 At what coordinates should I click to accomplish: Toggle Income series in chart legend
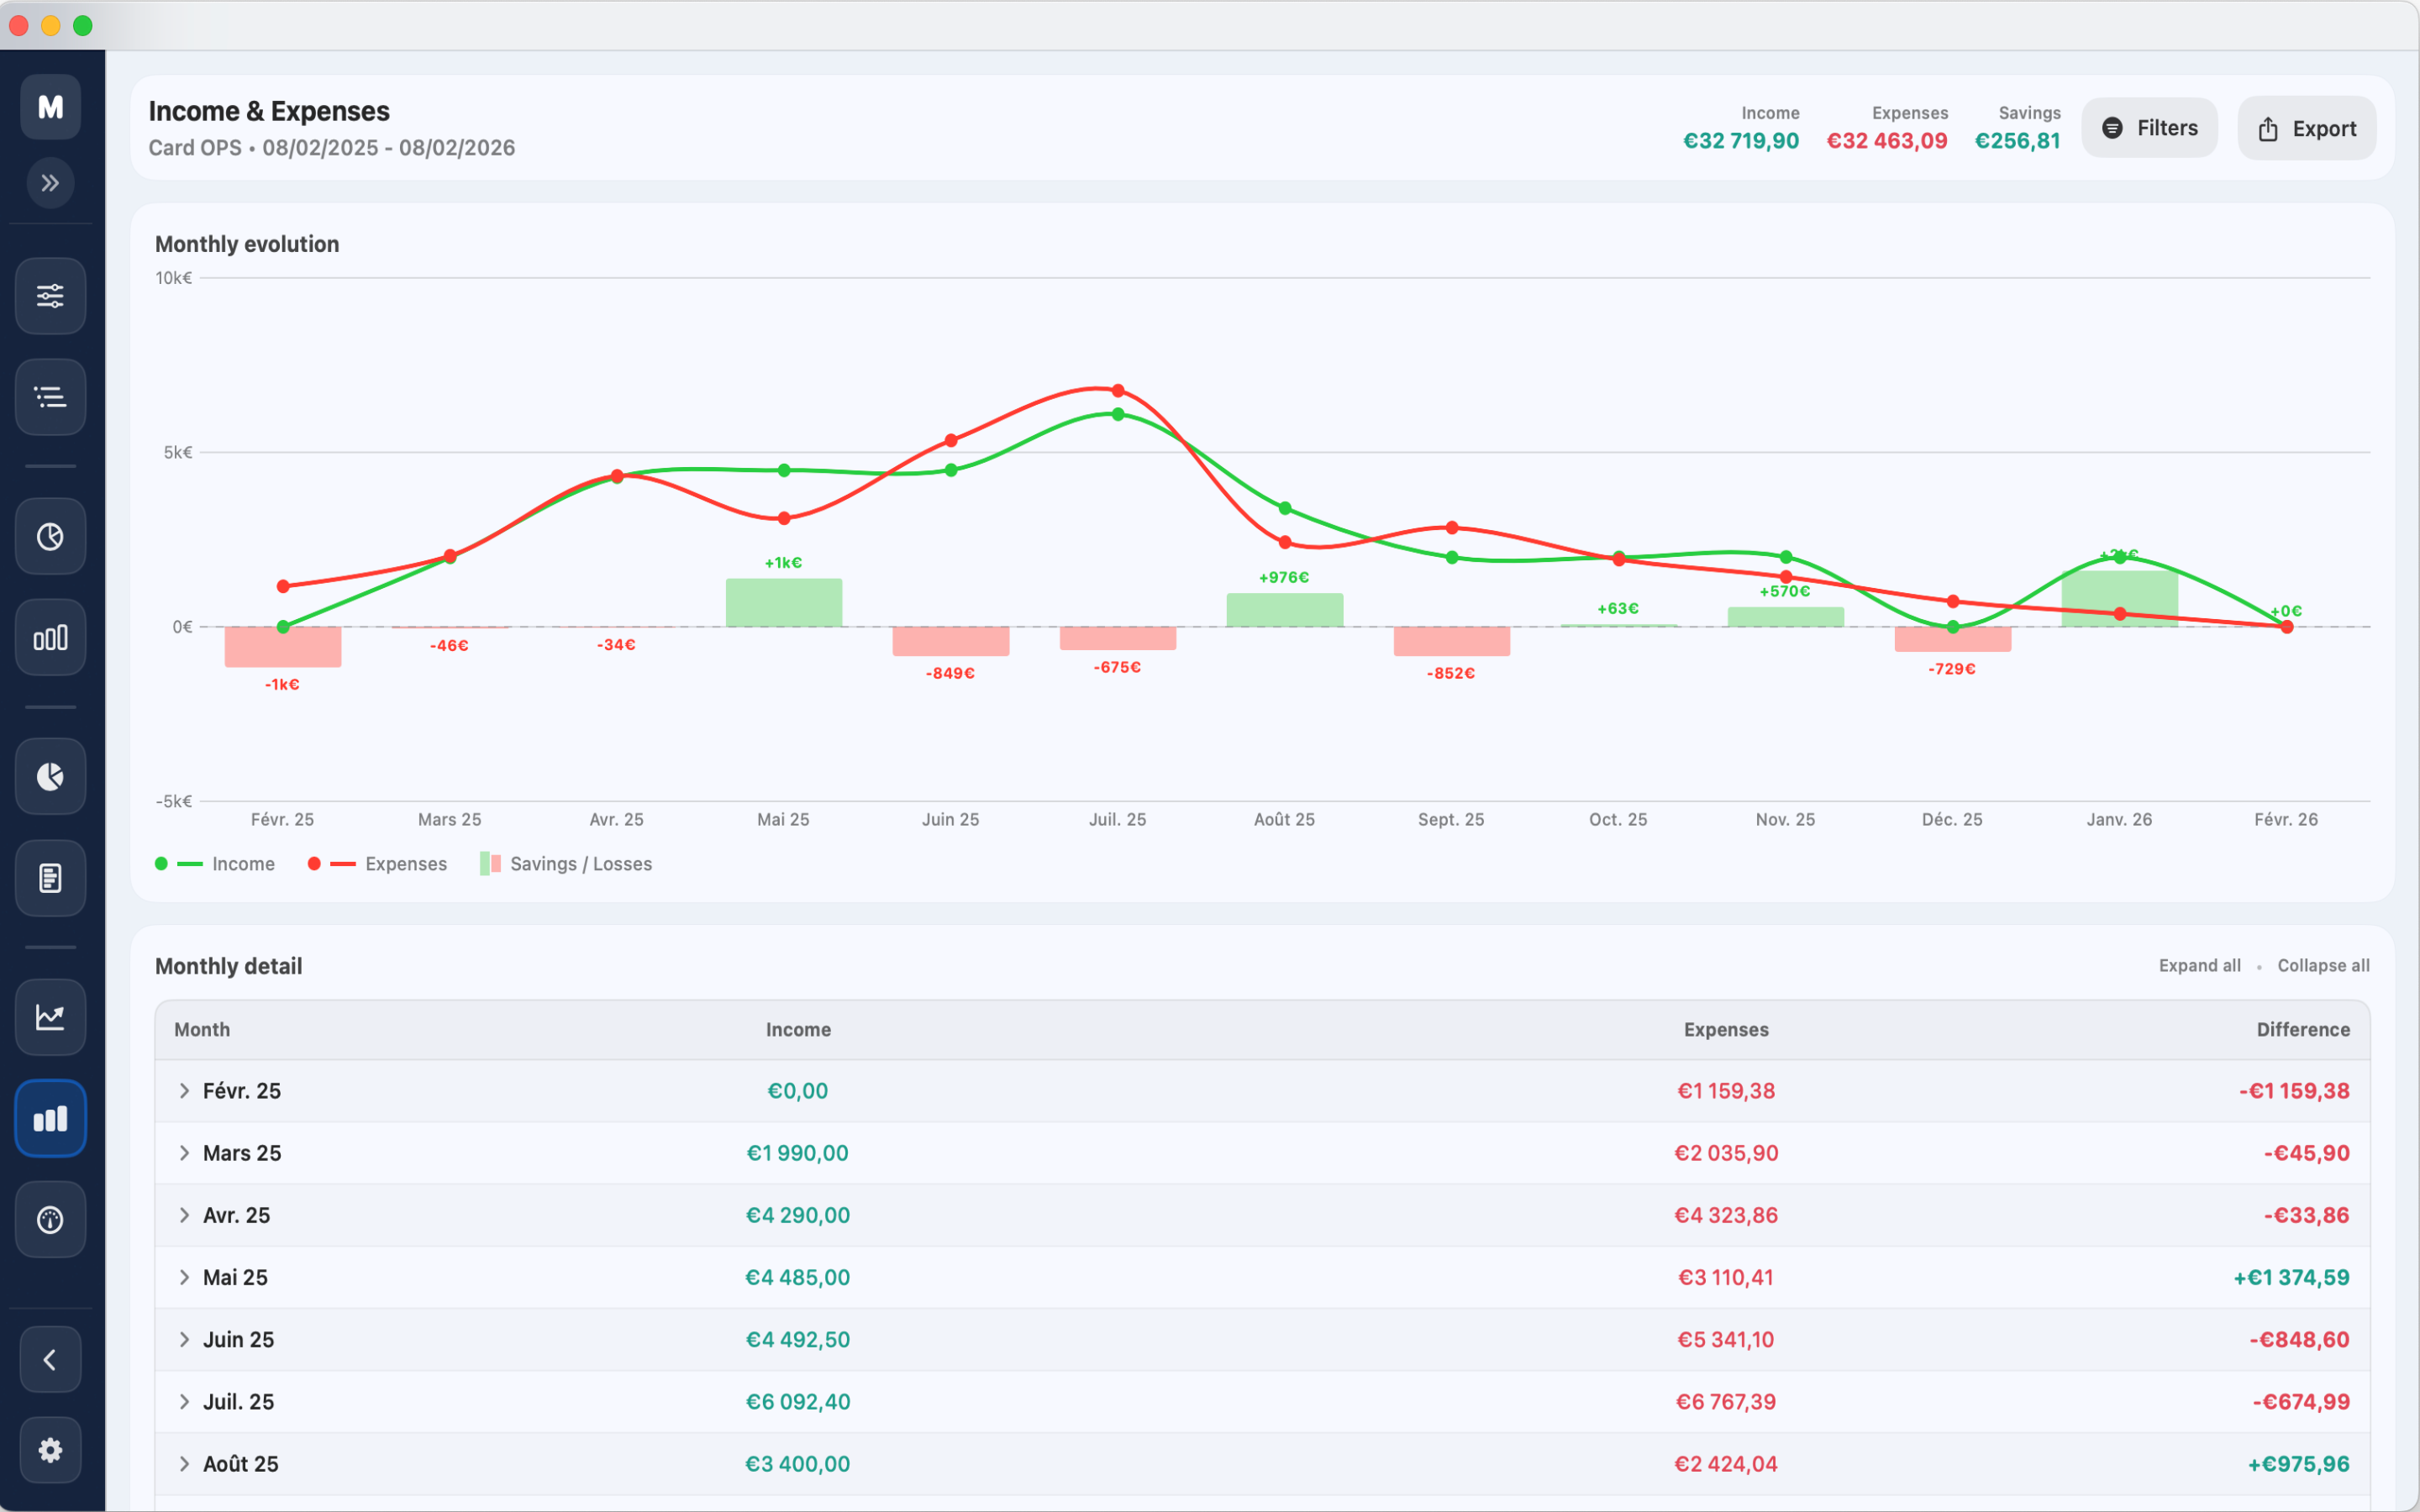215,864
